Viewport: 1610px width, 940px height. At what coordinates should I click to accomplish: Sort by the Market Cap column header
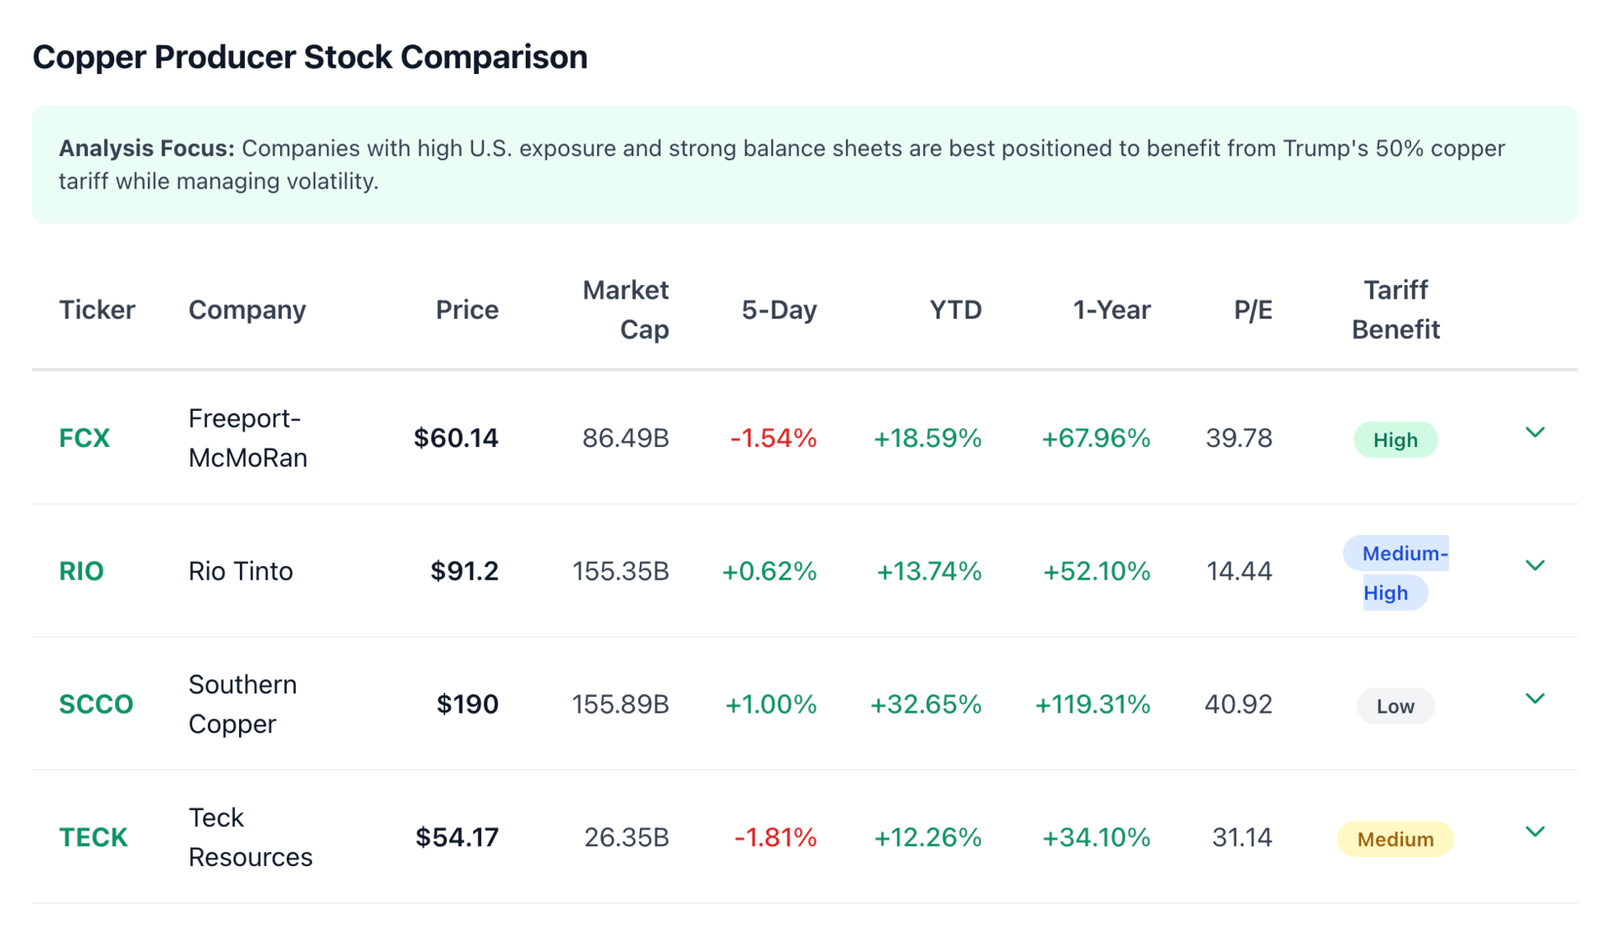coord(626,309)
